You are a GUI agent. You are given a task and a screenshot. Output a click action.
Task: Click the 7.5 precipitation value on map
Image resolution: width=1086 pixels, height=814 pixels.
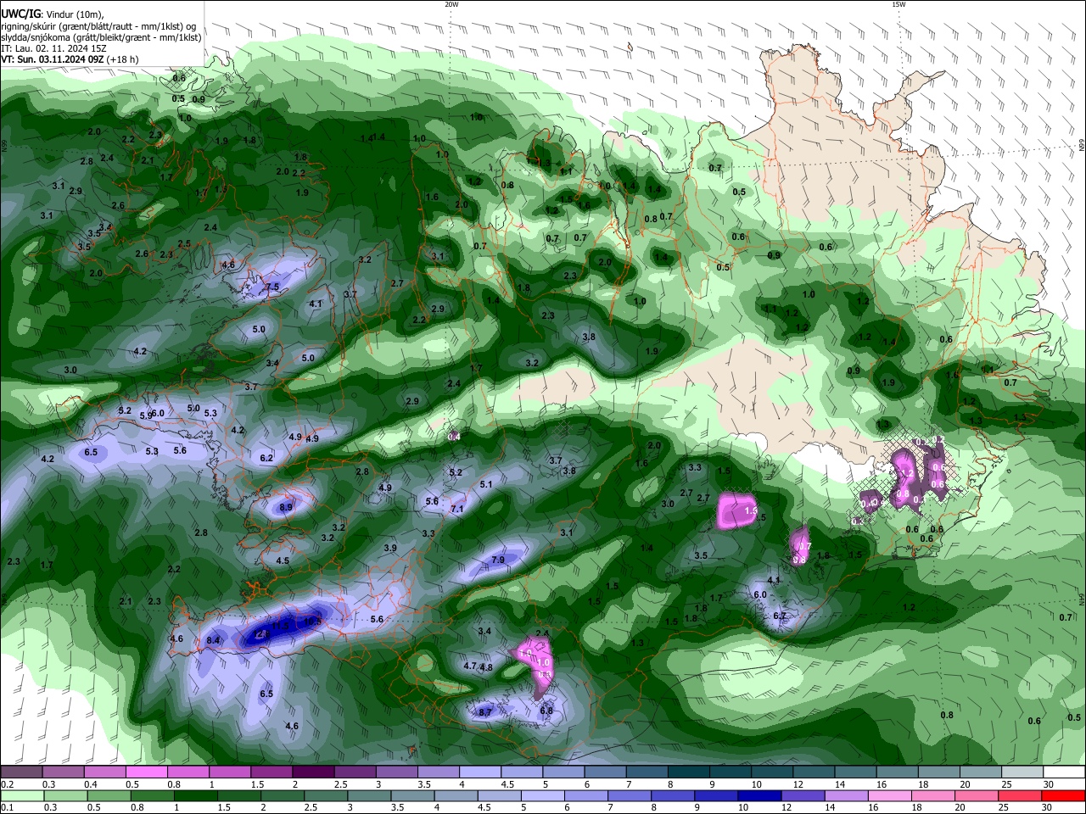(x=272, y=287)
